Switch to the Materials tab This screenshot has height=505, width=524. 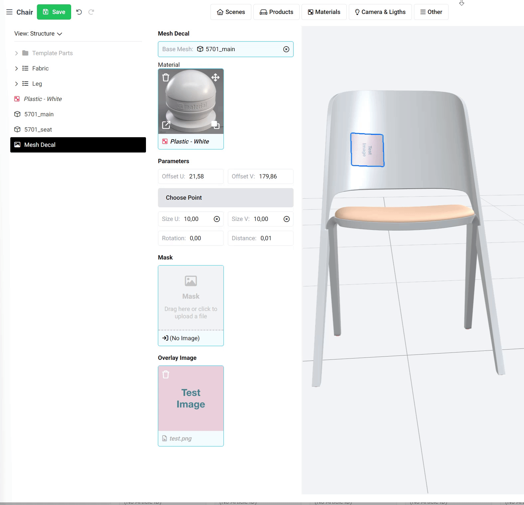click(x=324, y=12)
